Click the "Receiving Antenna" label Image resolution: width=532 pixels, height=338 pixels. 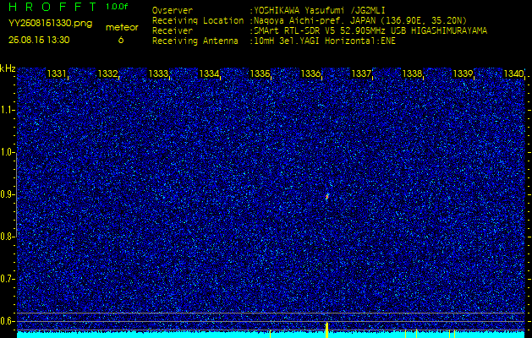(195, 41)
